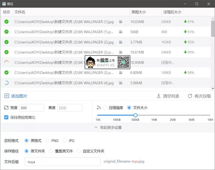Click green check status icon of first file
Image resolution: width=215 pixels, height=170 pixels.
(6, 22)
